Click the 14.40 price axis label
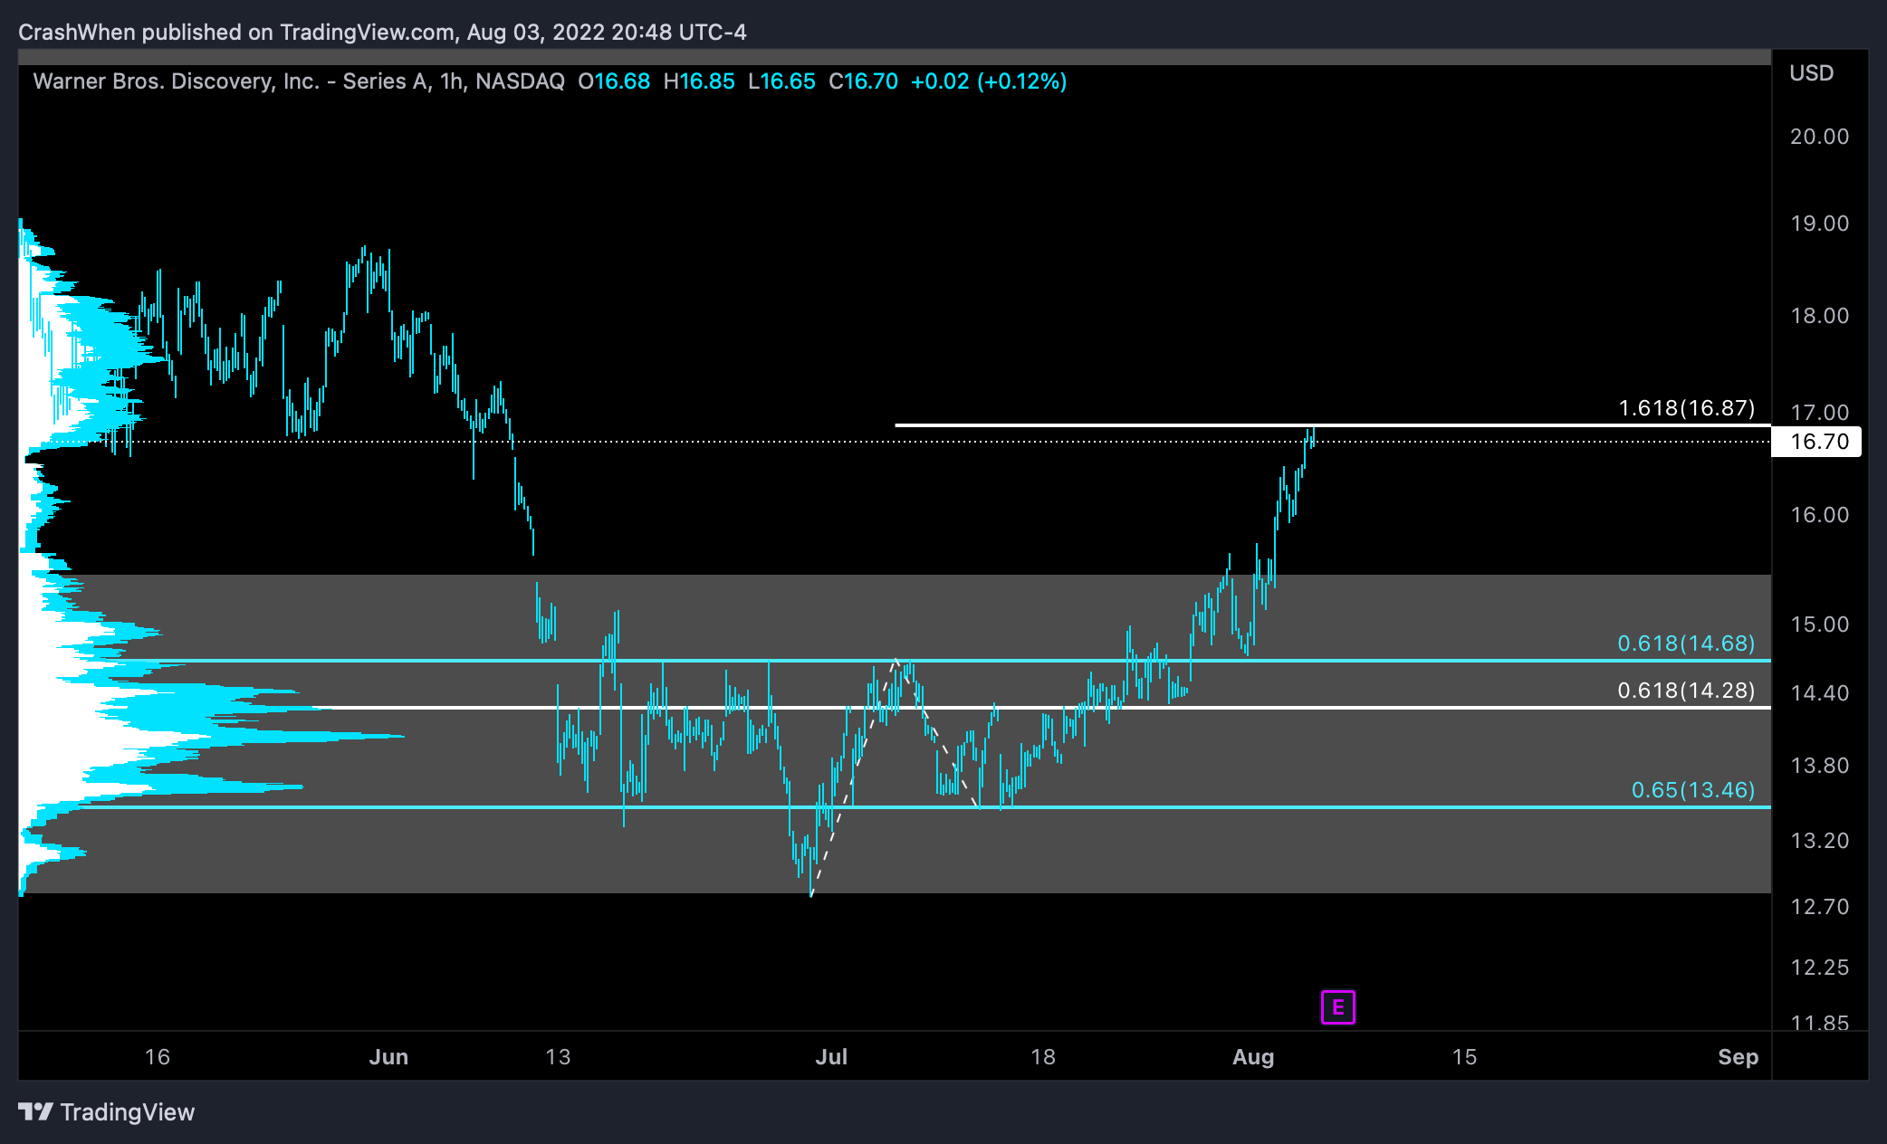This screenshot has height=1144, width=1887. tap(1819, 693)
